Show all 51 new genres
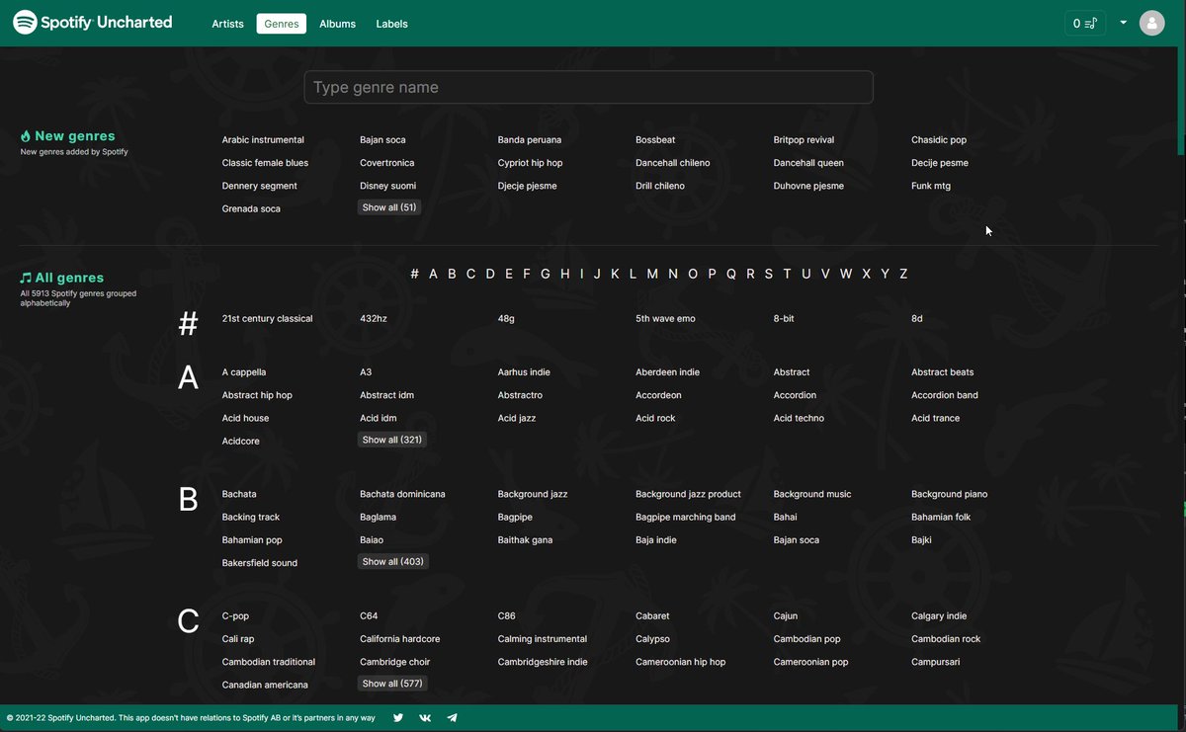 coord(389,207)
